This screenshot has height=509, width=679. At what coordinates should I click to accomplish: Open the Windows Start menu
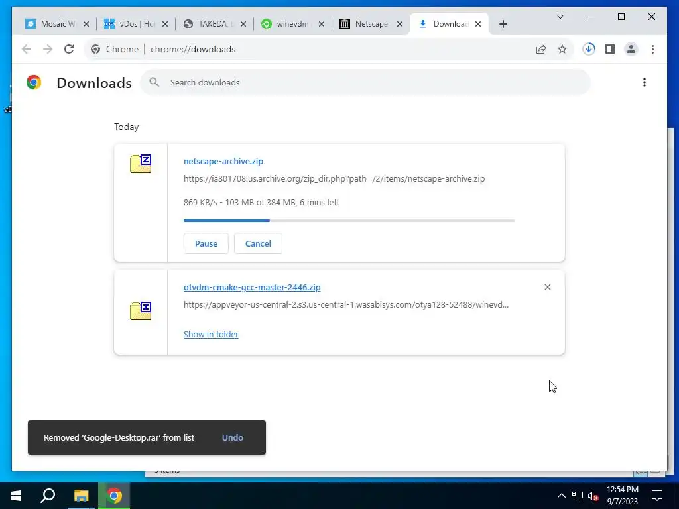tap(16, 496)
